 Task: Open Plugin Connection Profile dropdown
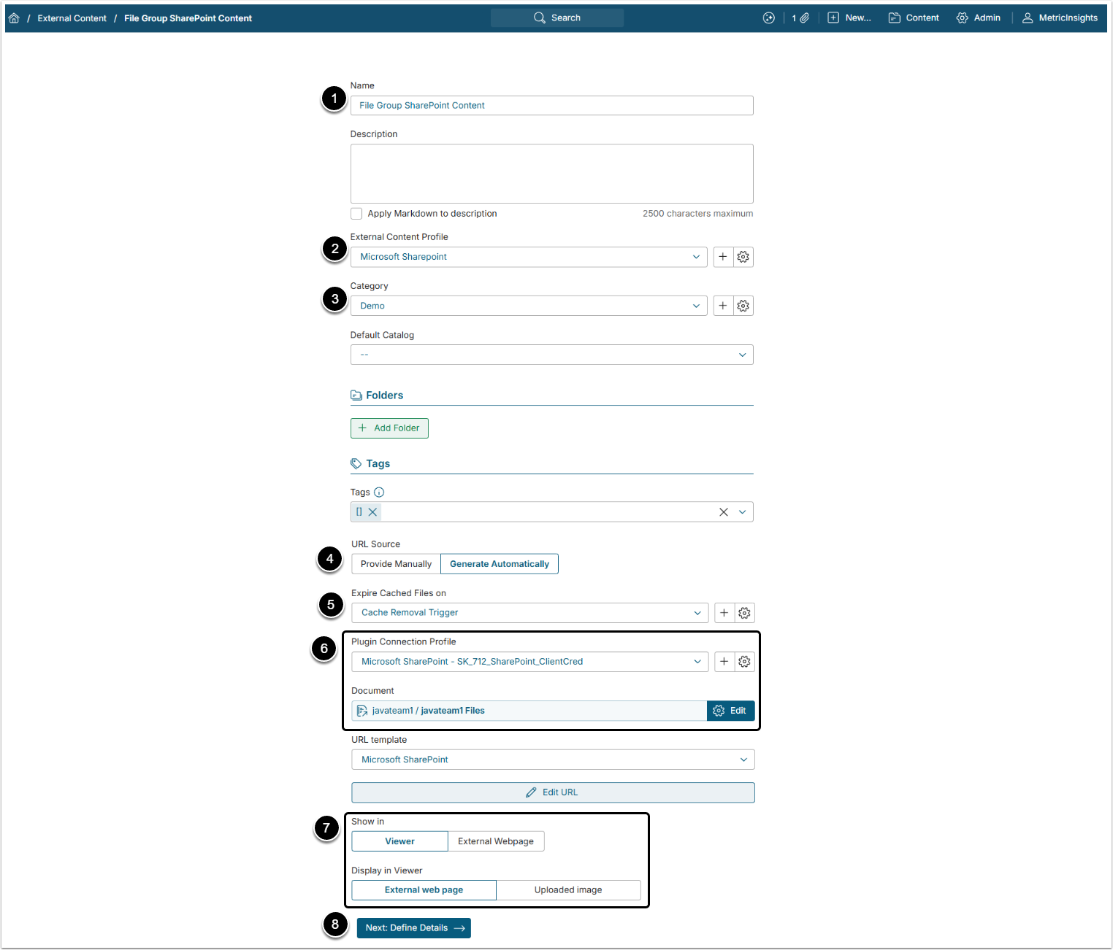(x=530, y=662)
